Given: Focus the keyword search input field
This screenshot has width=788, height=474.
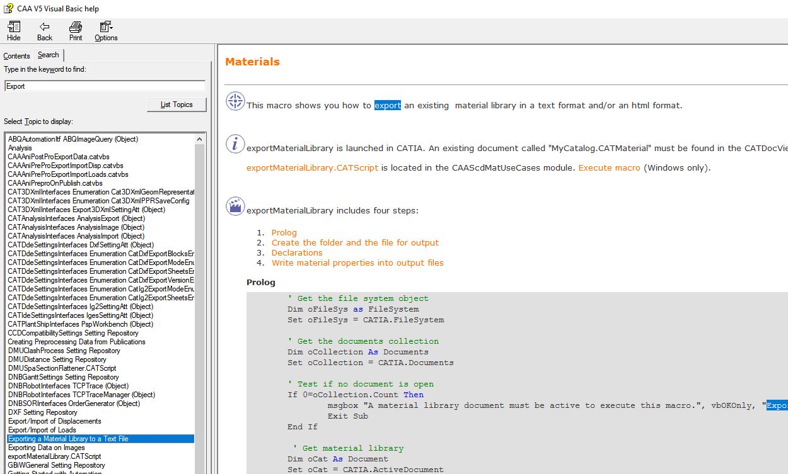Looking at the screenshot, I should click(105, 86).
